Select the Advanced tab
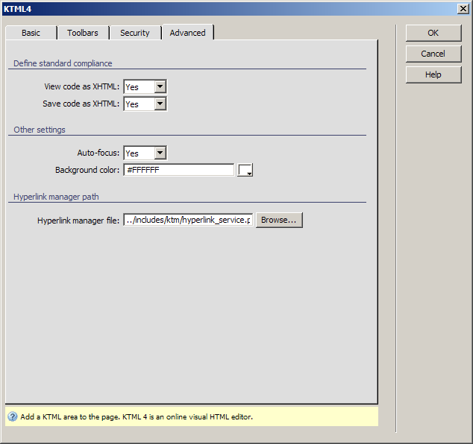The width and height of the screenshot is (473, 444). tap(187, 33)
